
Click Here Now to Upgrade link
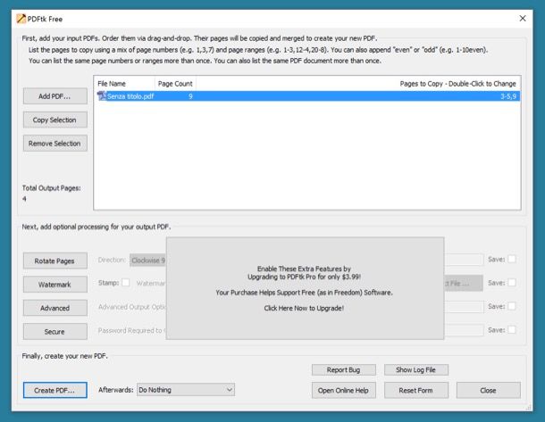click(x=304, y=308)
